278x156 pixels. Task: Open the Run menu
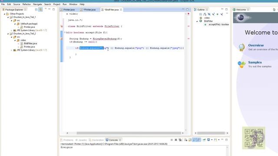(65, 4)
